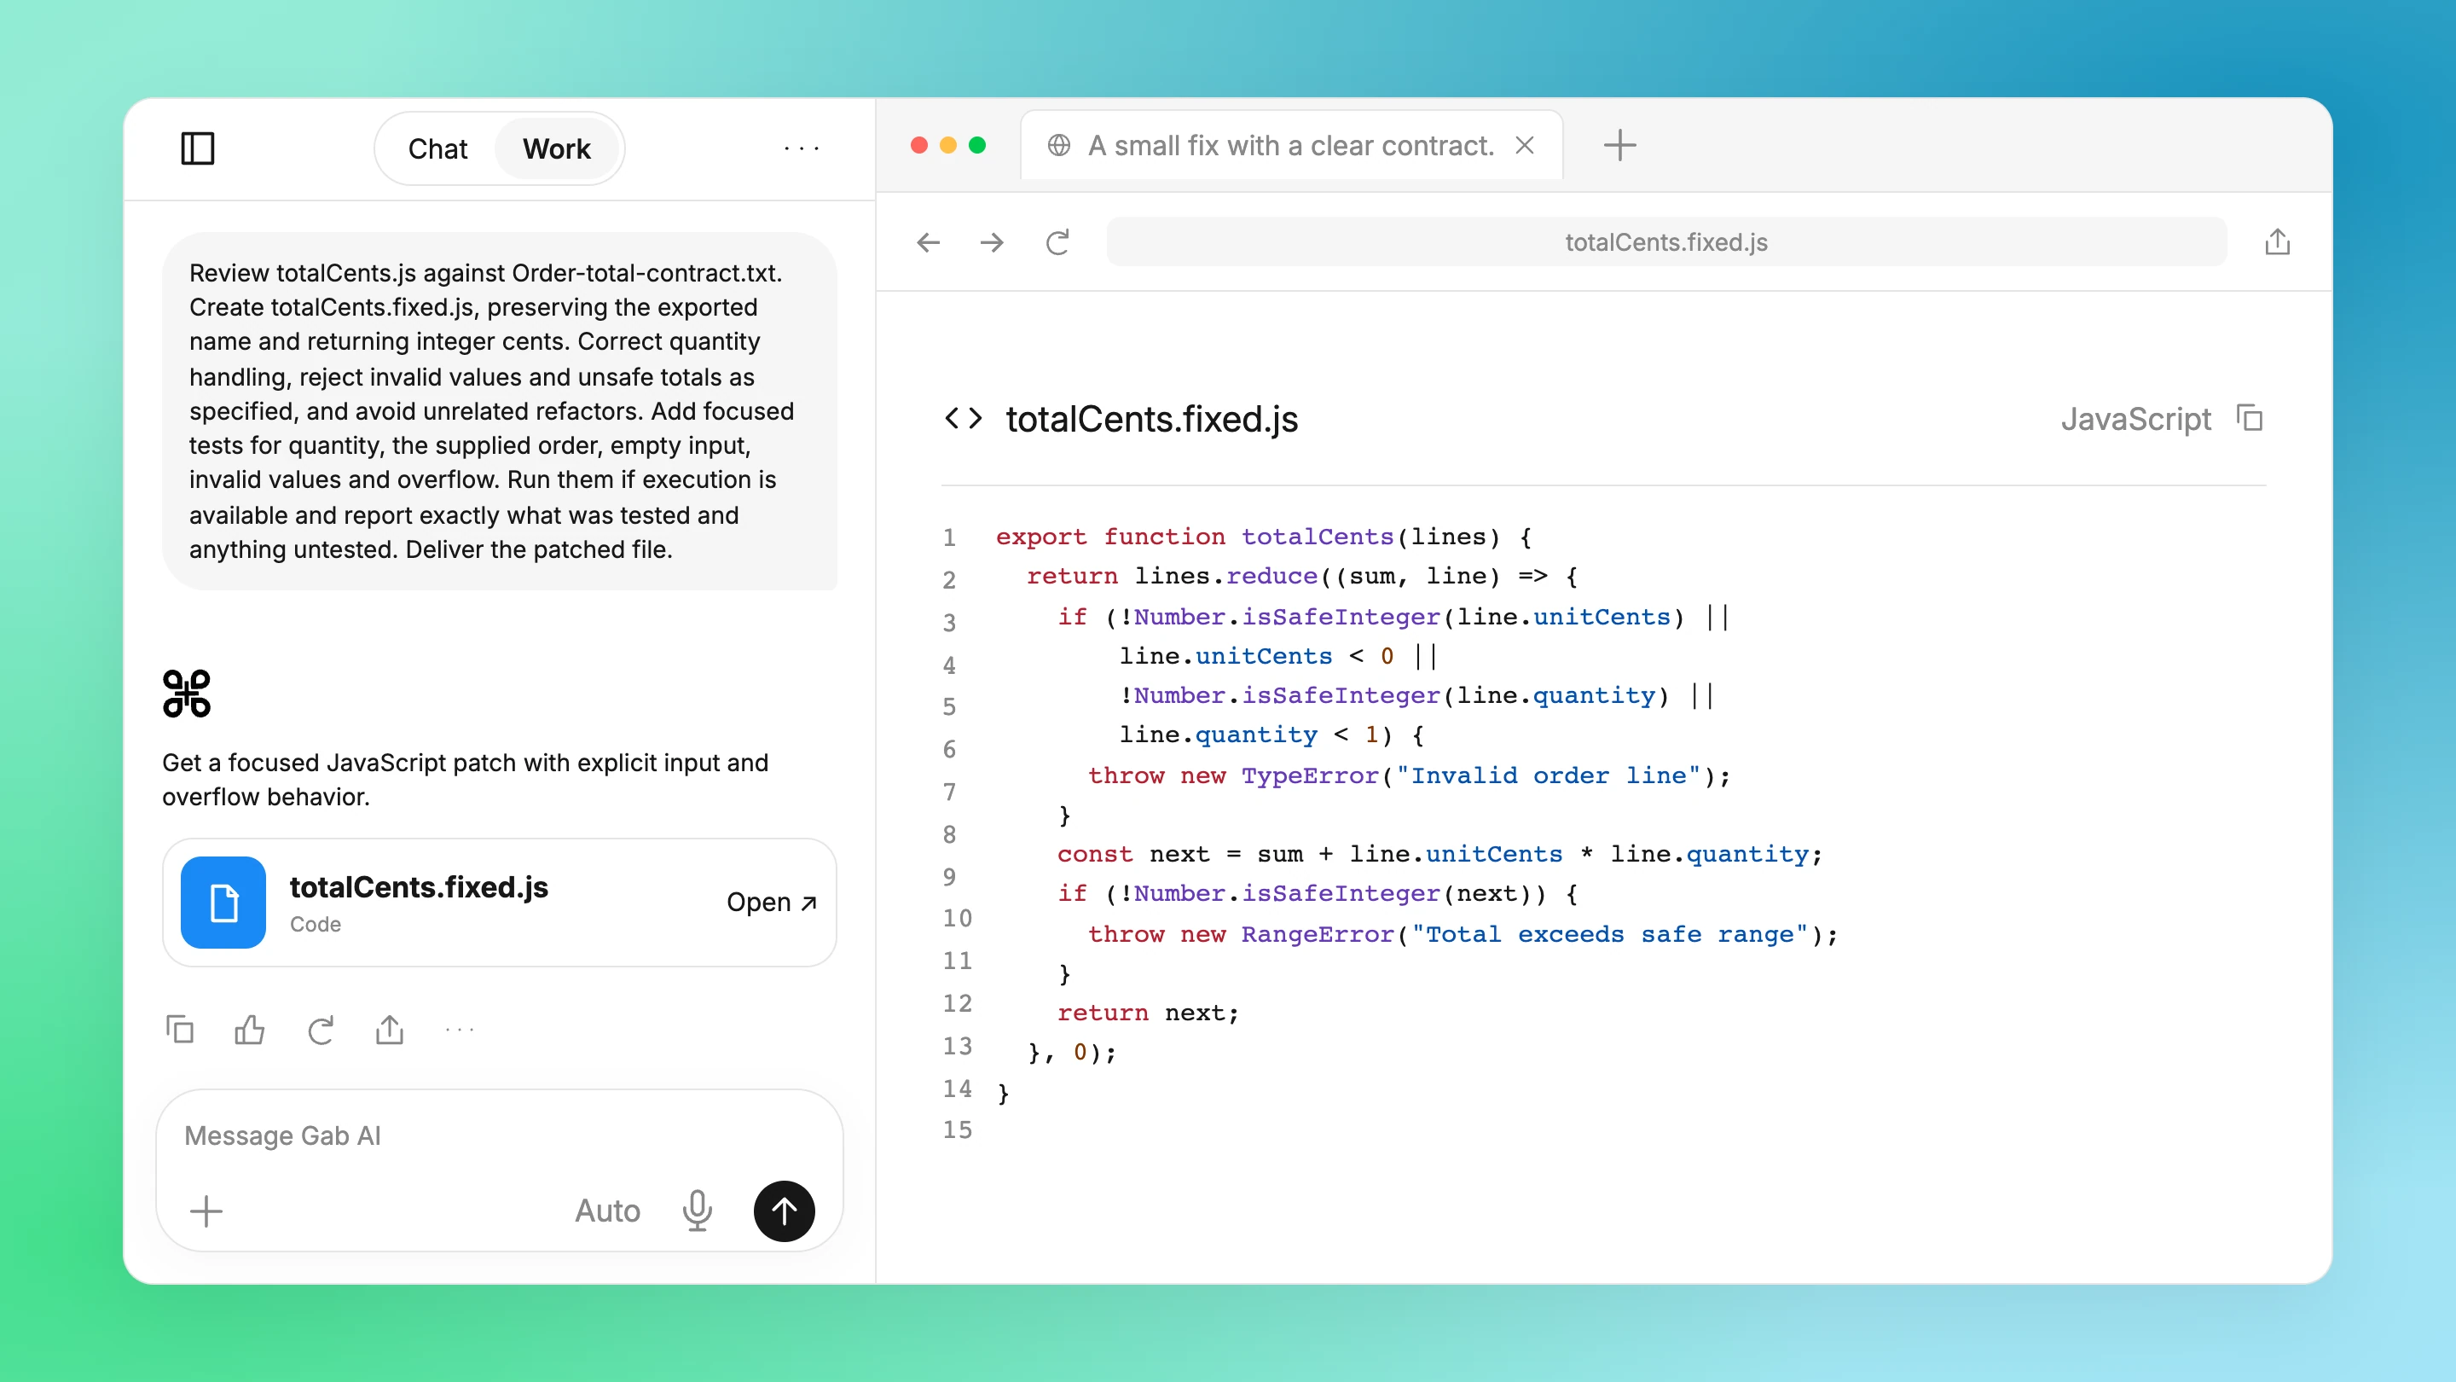Click the 'return next;' code line
Viewport: 2456px width, 1382px height.
1148,1013
